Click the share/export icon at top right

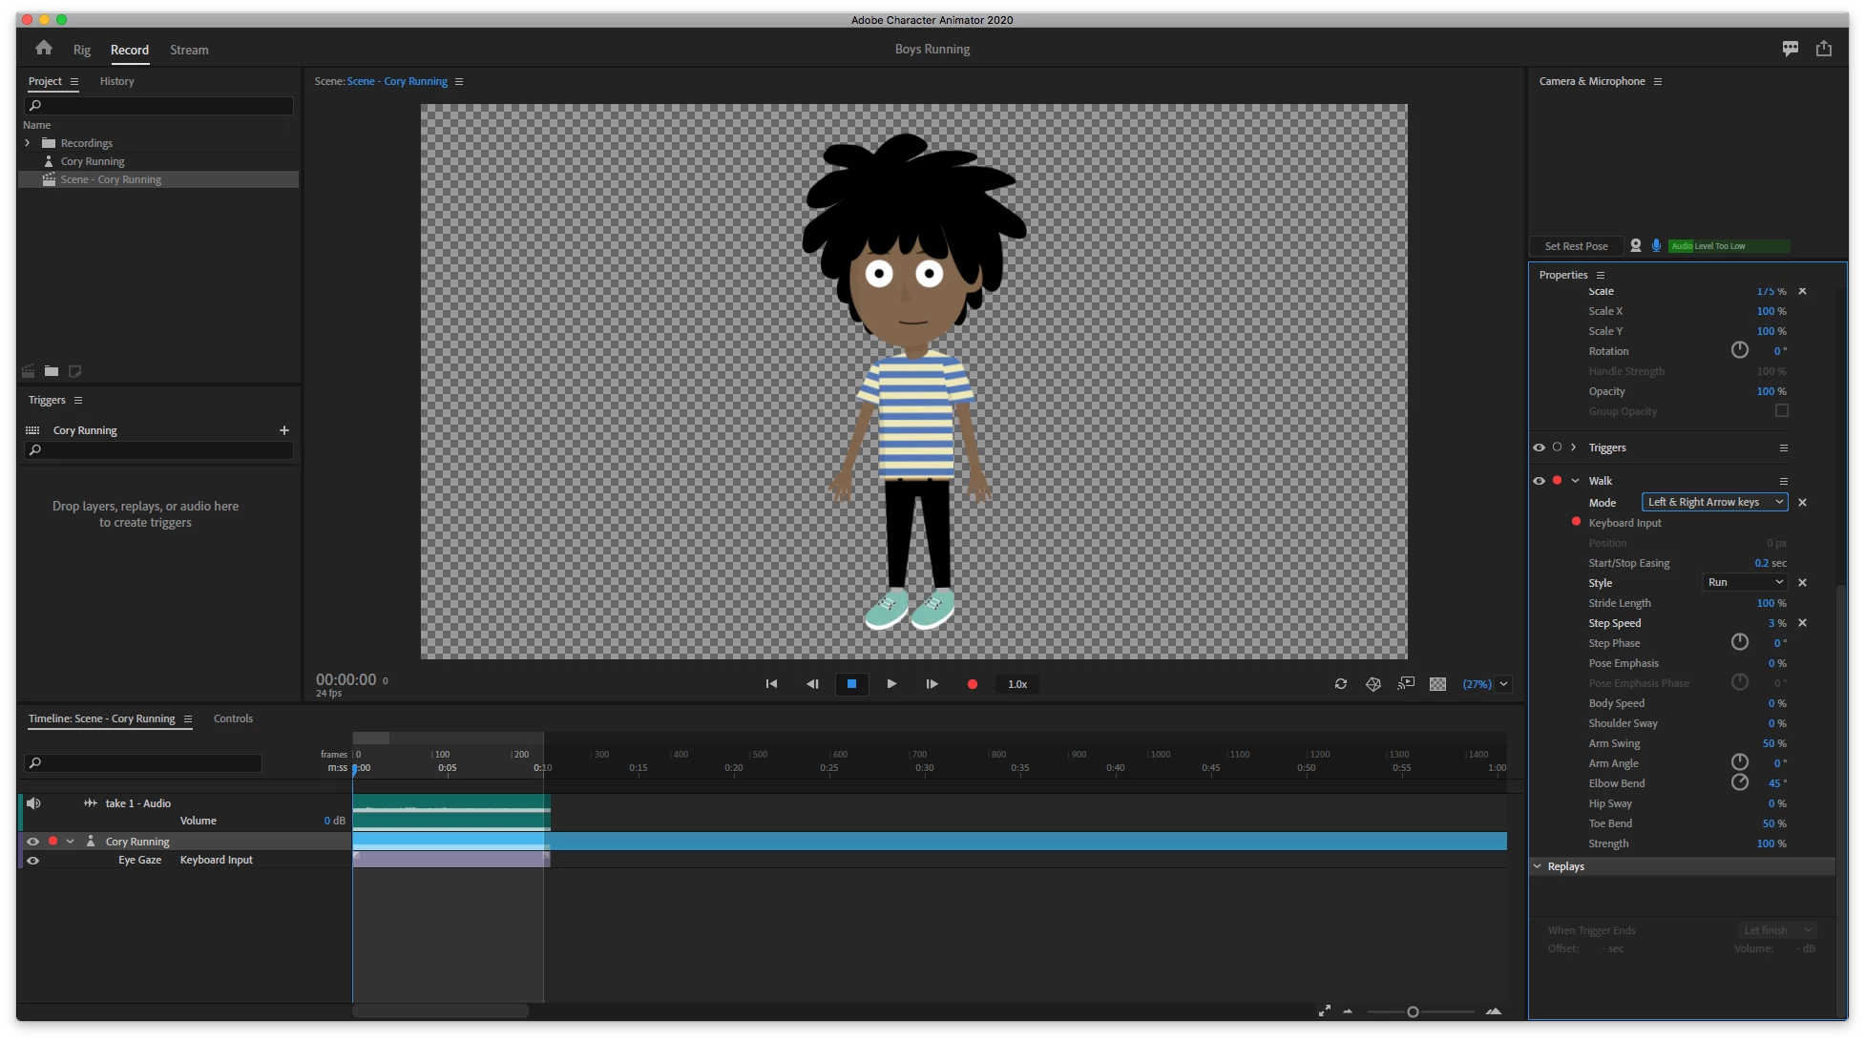coord(1823,49)
